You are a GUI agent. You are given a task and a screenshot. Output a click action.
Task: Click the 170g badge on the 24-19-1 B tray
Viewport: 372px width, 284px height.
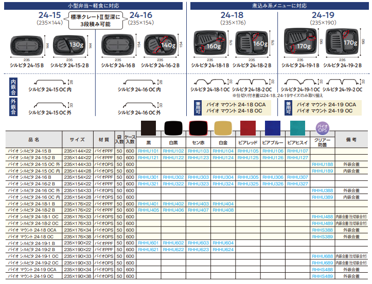304,46
